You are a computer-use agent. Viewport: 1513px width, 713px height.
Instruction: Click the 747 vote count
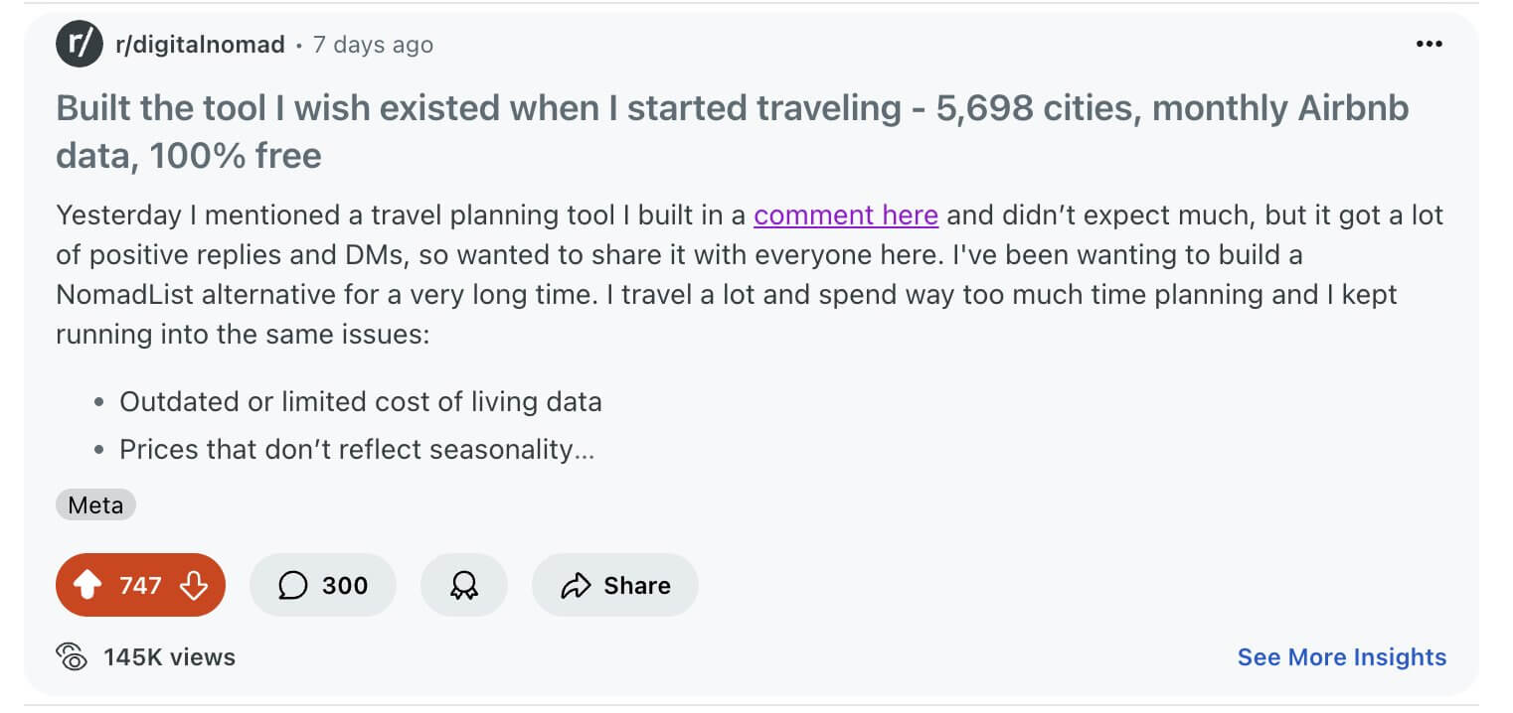[x=140, y=586]
